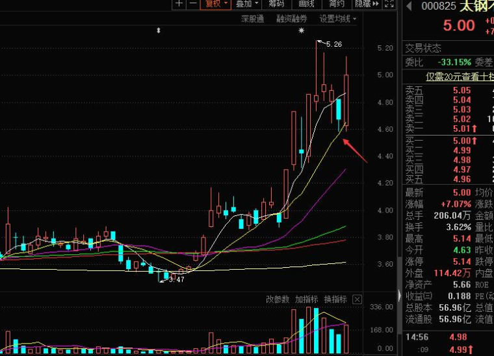Click the panel splitter collapse arrow
Screen dimensions: 494x356
[400, 295]
